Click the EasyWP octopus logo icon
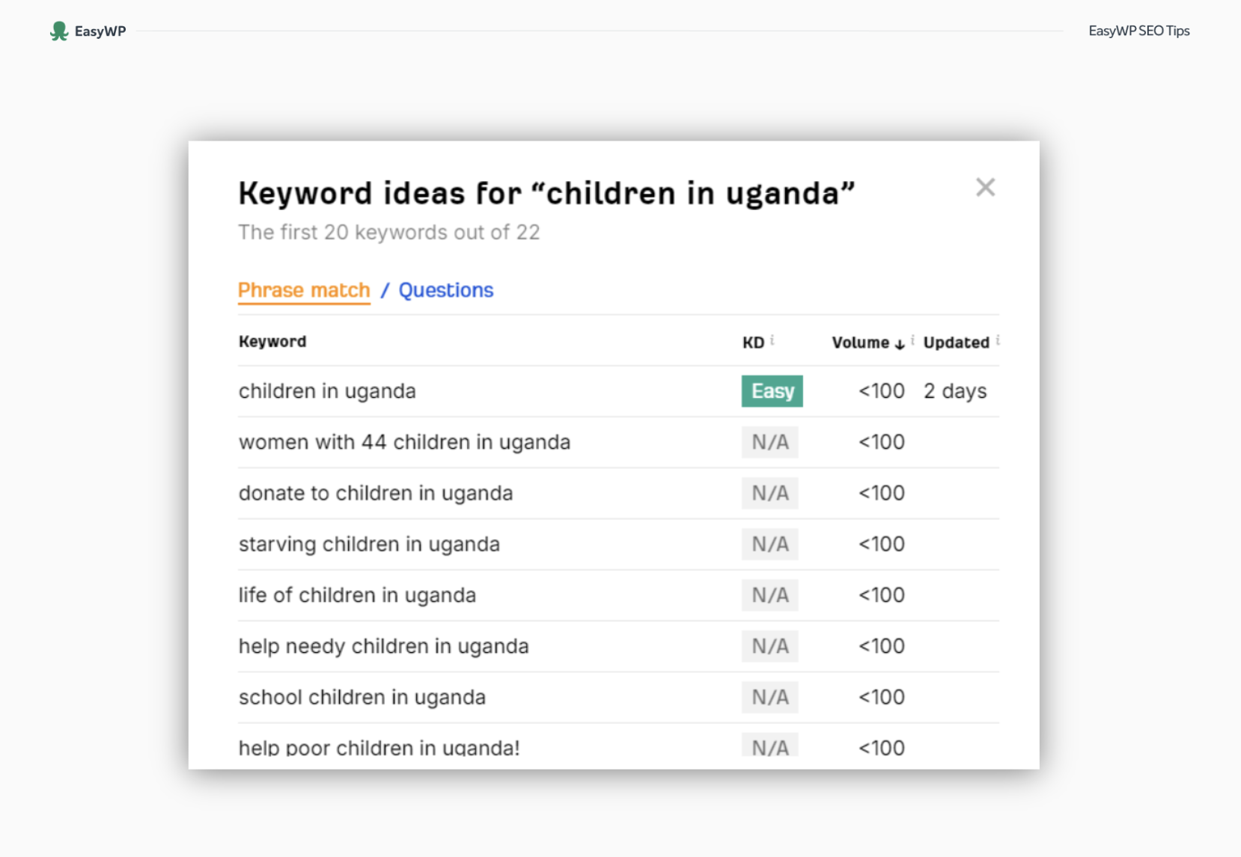The height and width of the screenshot is (857, 1241). click(x=59, y=31)
